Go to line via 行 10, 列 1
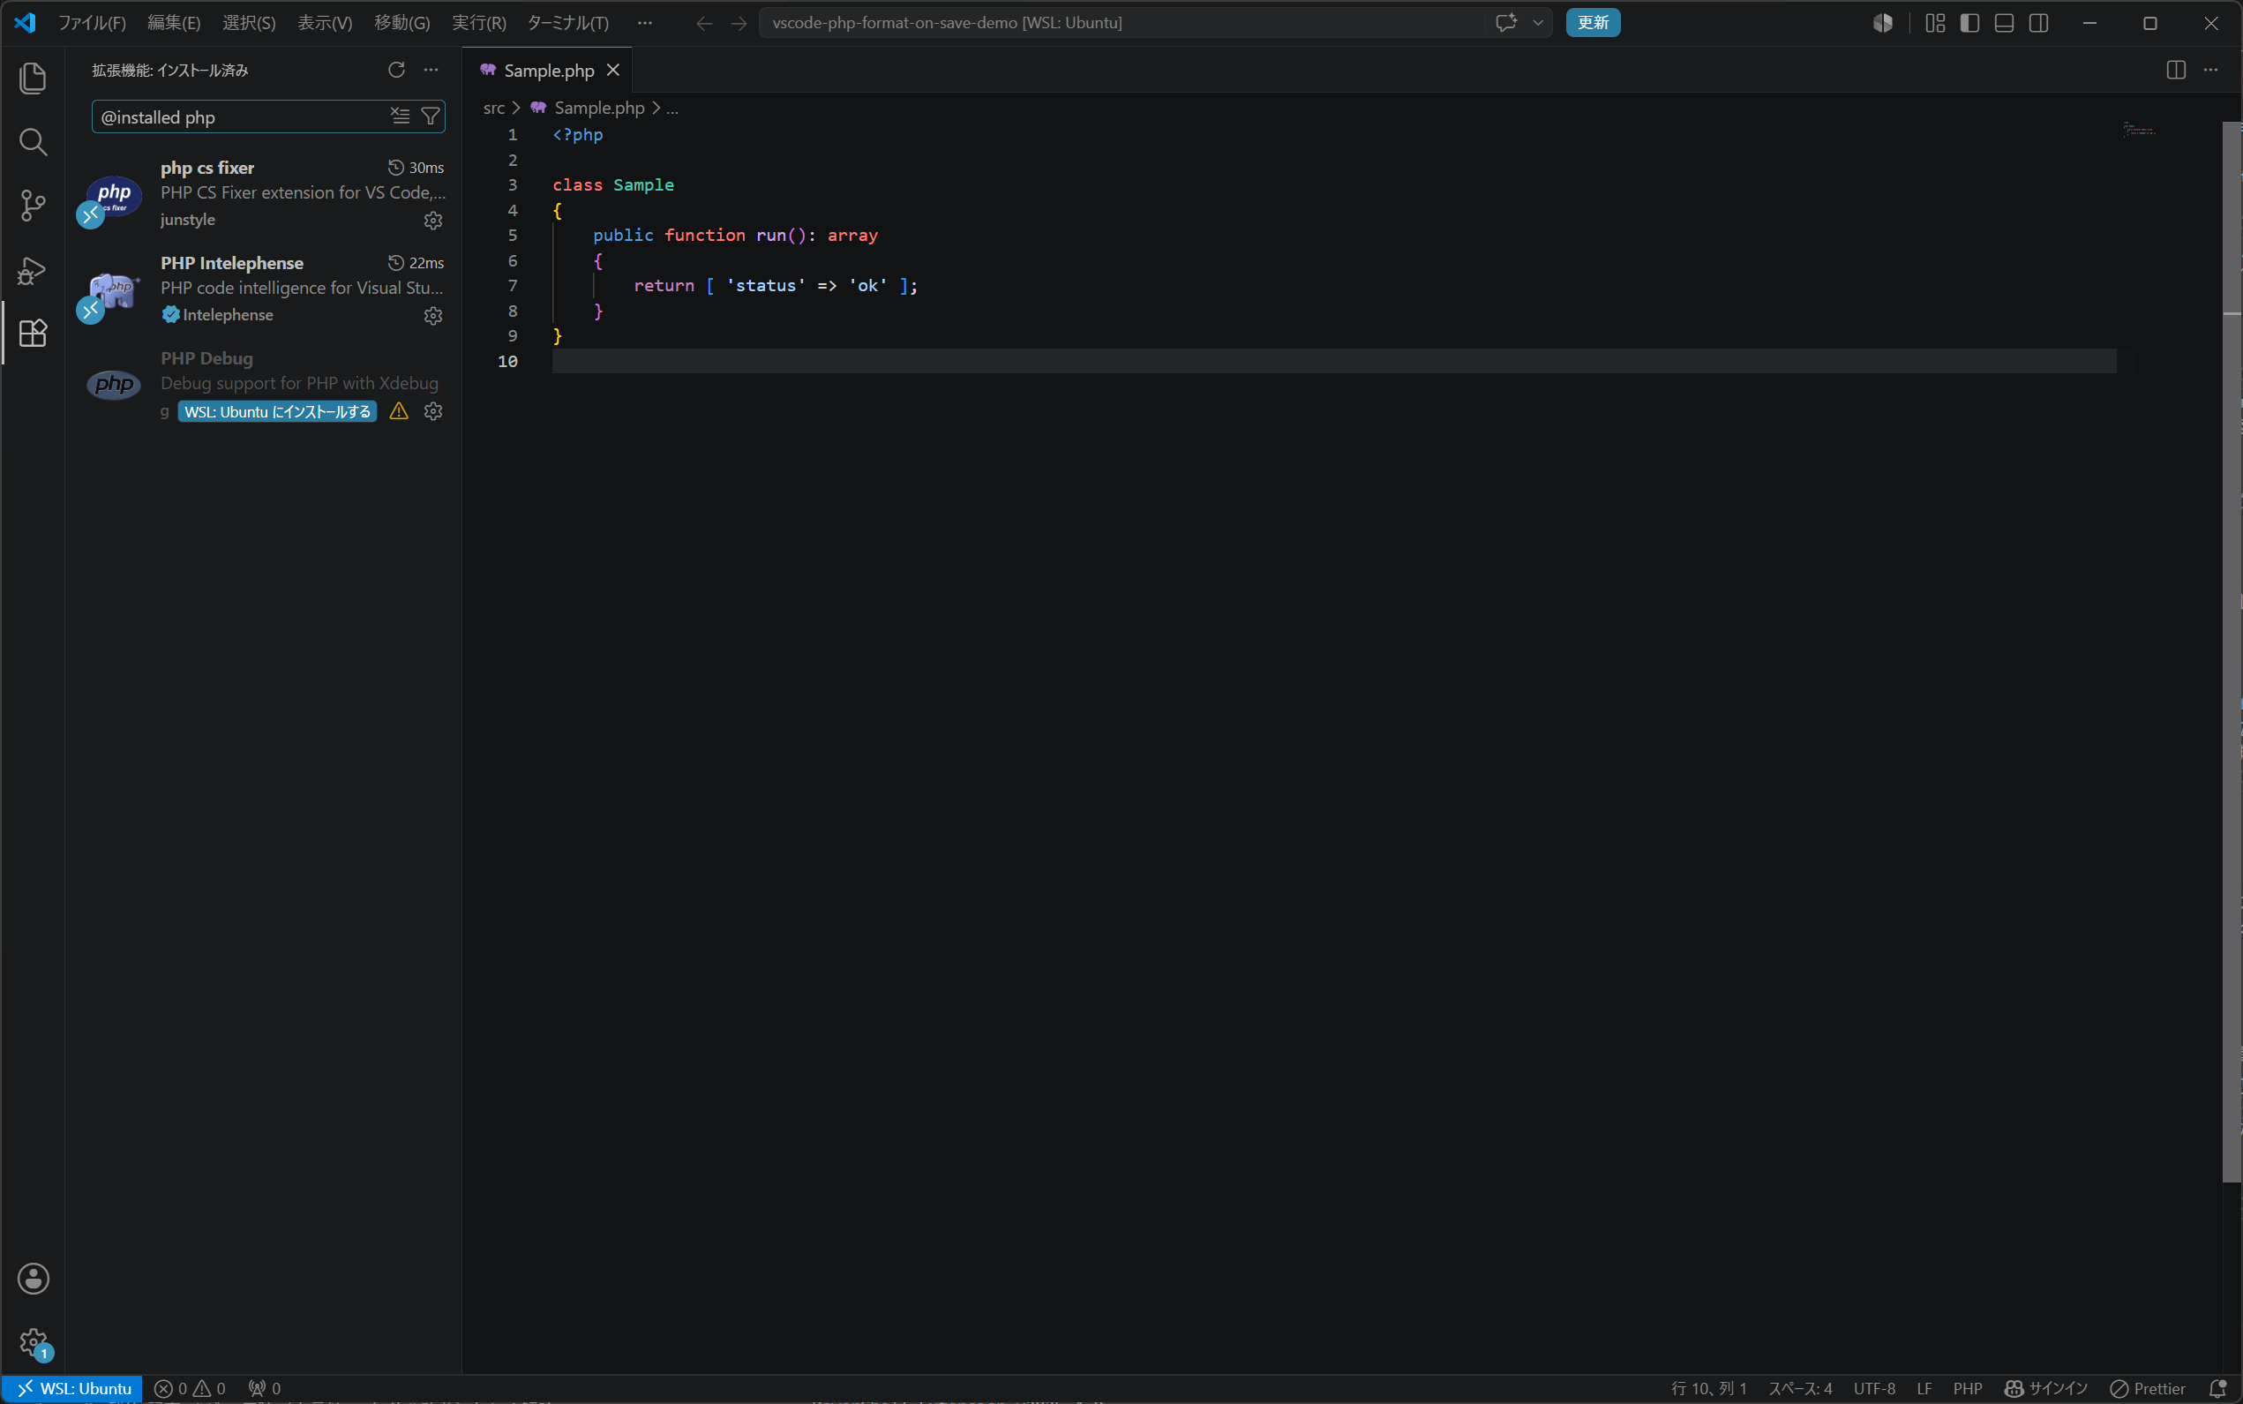 point(1709,1388)
